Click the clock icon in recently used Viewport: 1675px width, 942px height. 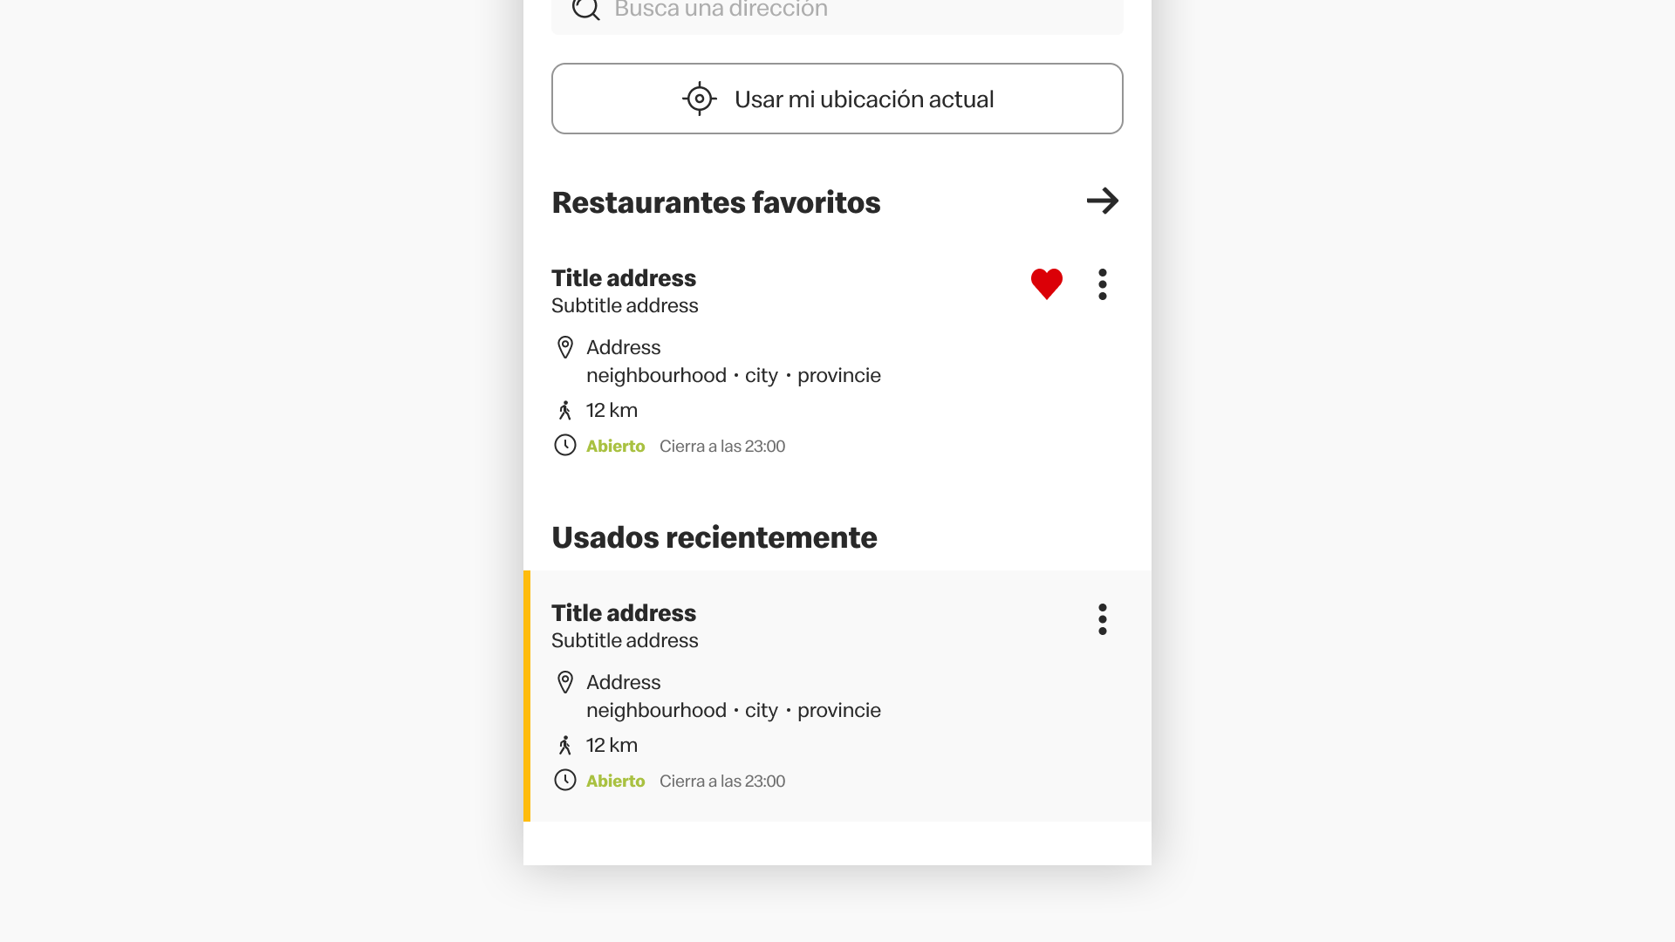coord(565,781)
